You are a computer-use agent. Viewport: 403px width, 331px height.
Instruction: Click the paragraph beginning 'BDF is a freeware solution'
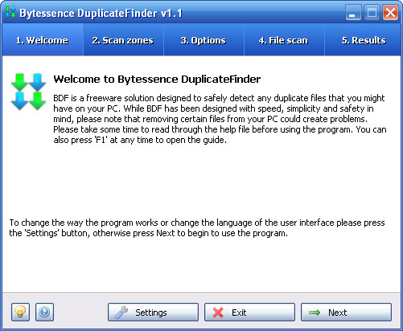click(220, 119)
